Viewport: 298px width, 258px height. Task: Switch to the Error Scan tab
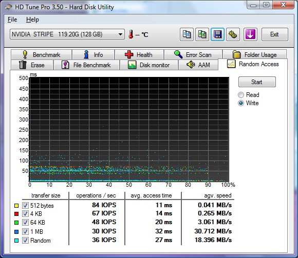[x=193, y=55]
